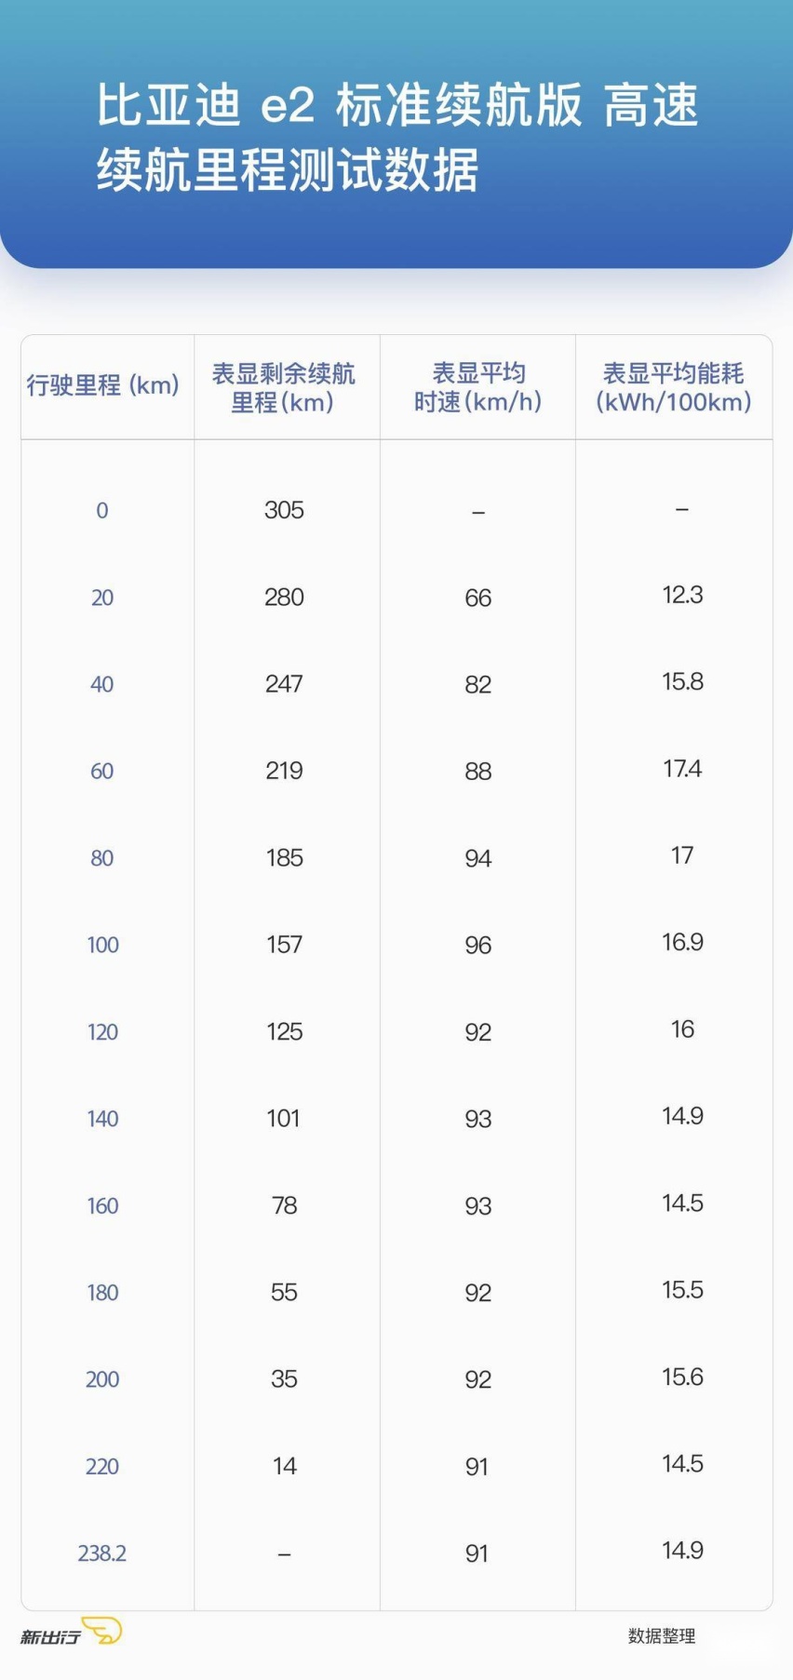Click energy consumption value 12.3
The image size is (793, 1680).
682,595
